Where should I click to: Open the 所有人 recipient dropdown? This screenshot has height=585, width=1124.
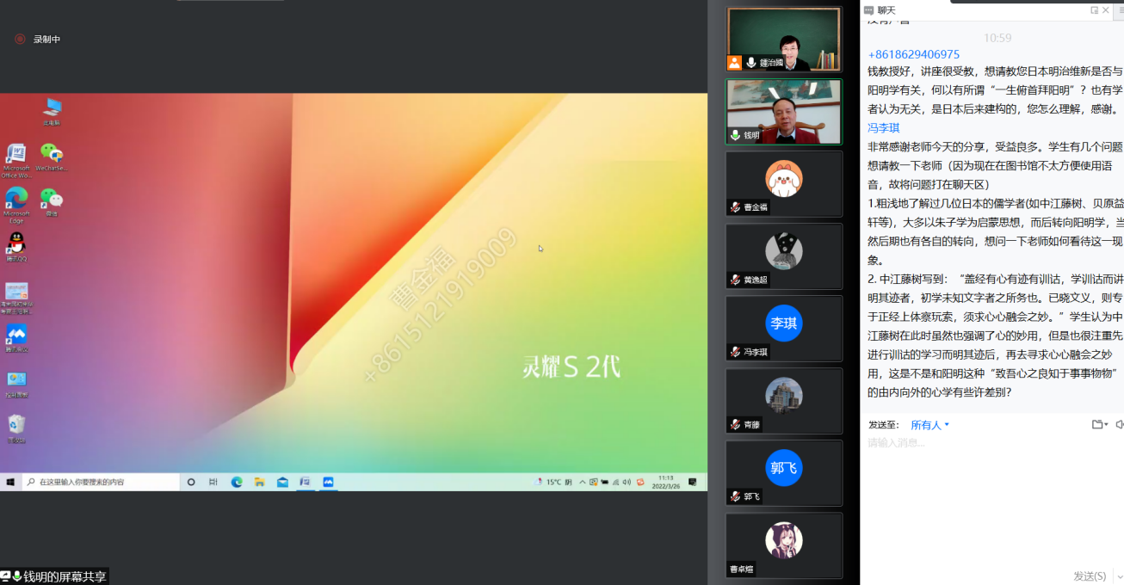tap(930, 425)
